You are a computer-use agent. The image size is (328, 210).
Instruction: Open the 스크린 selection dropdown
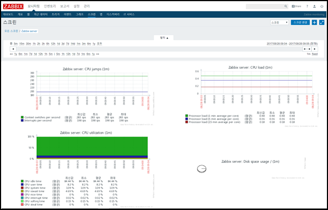[279, 22]
